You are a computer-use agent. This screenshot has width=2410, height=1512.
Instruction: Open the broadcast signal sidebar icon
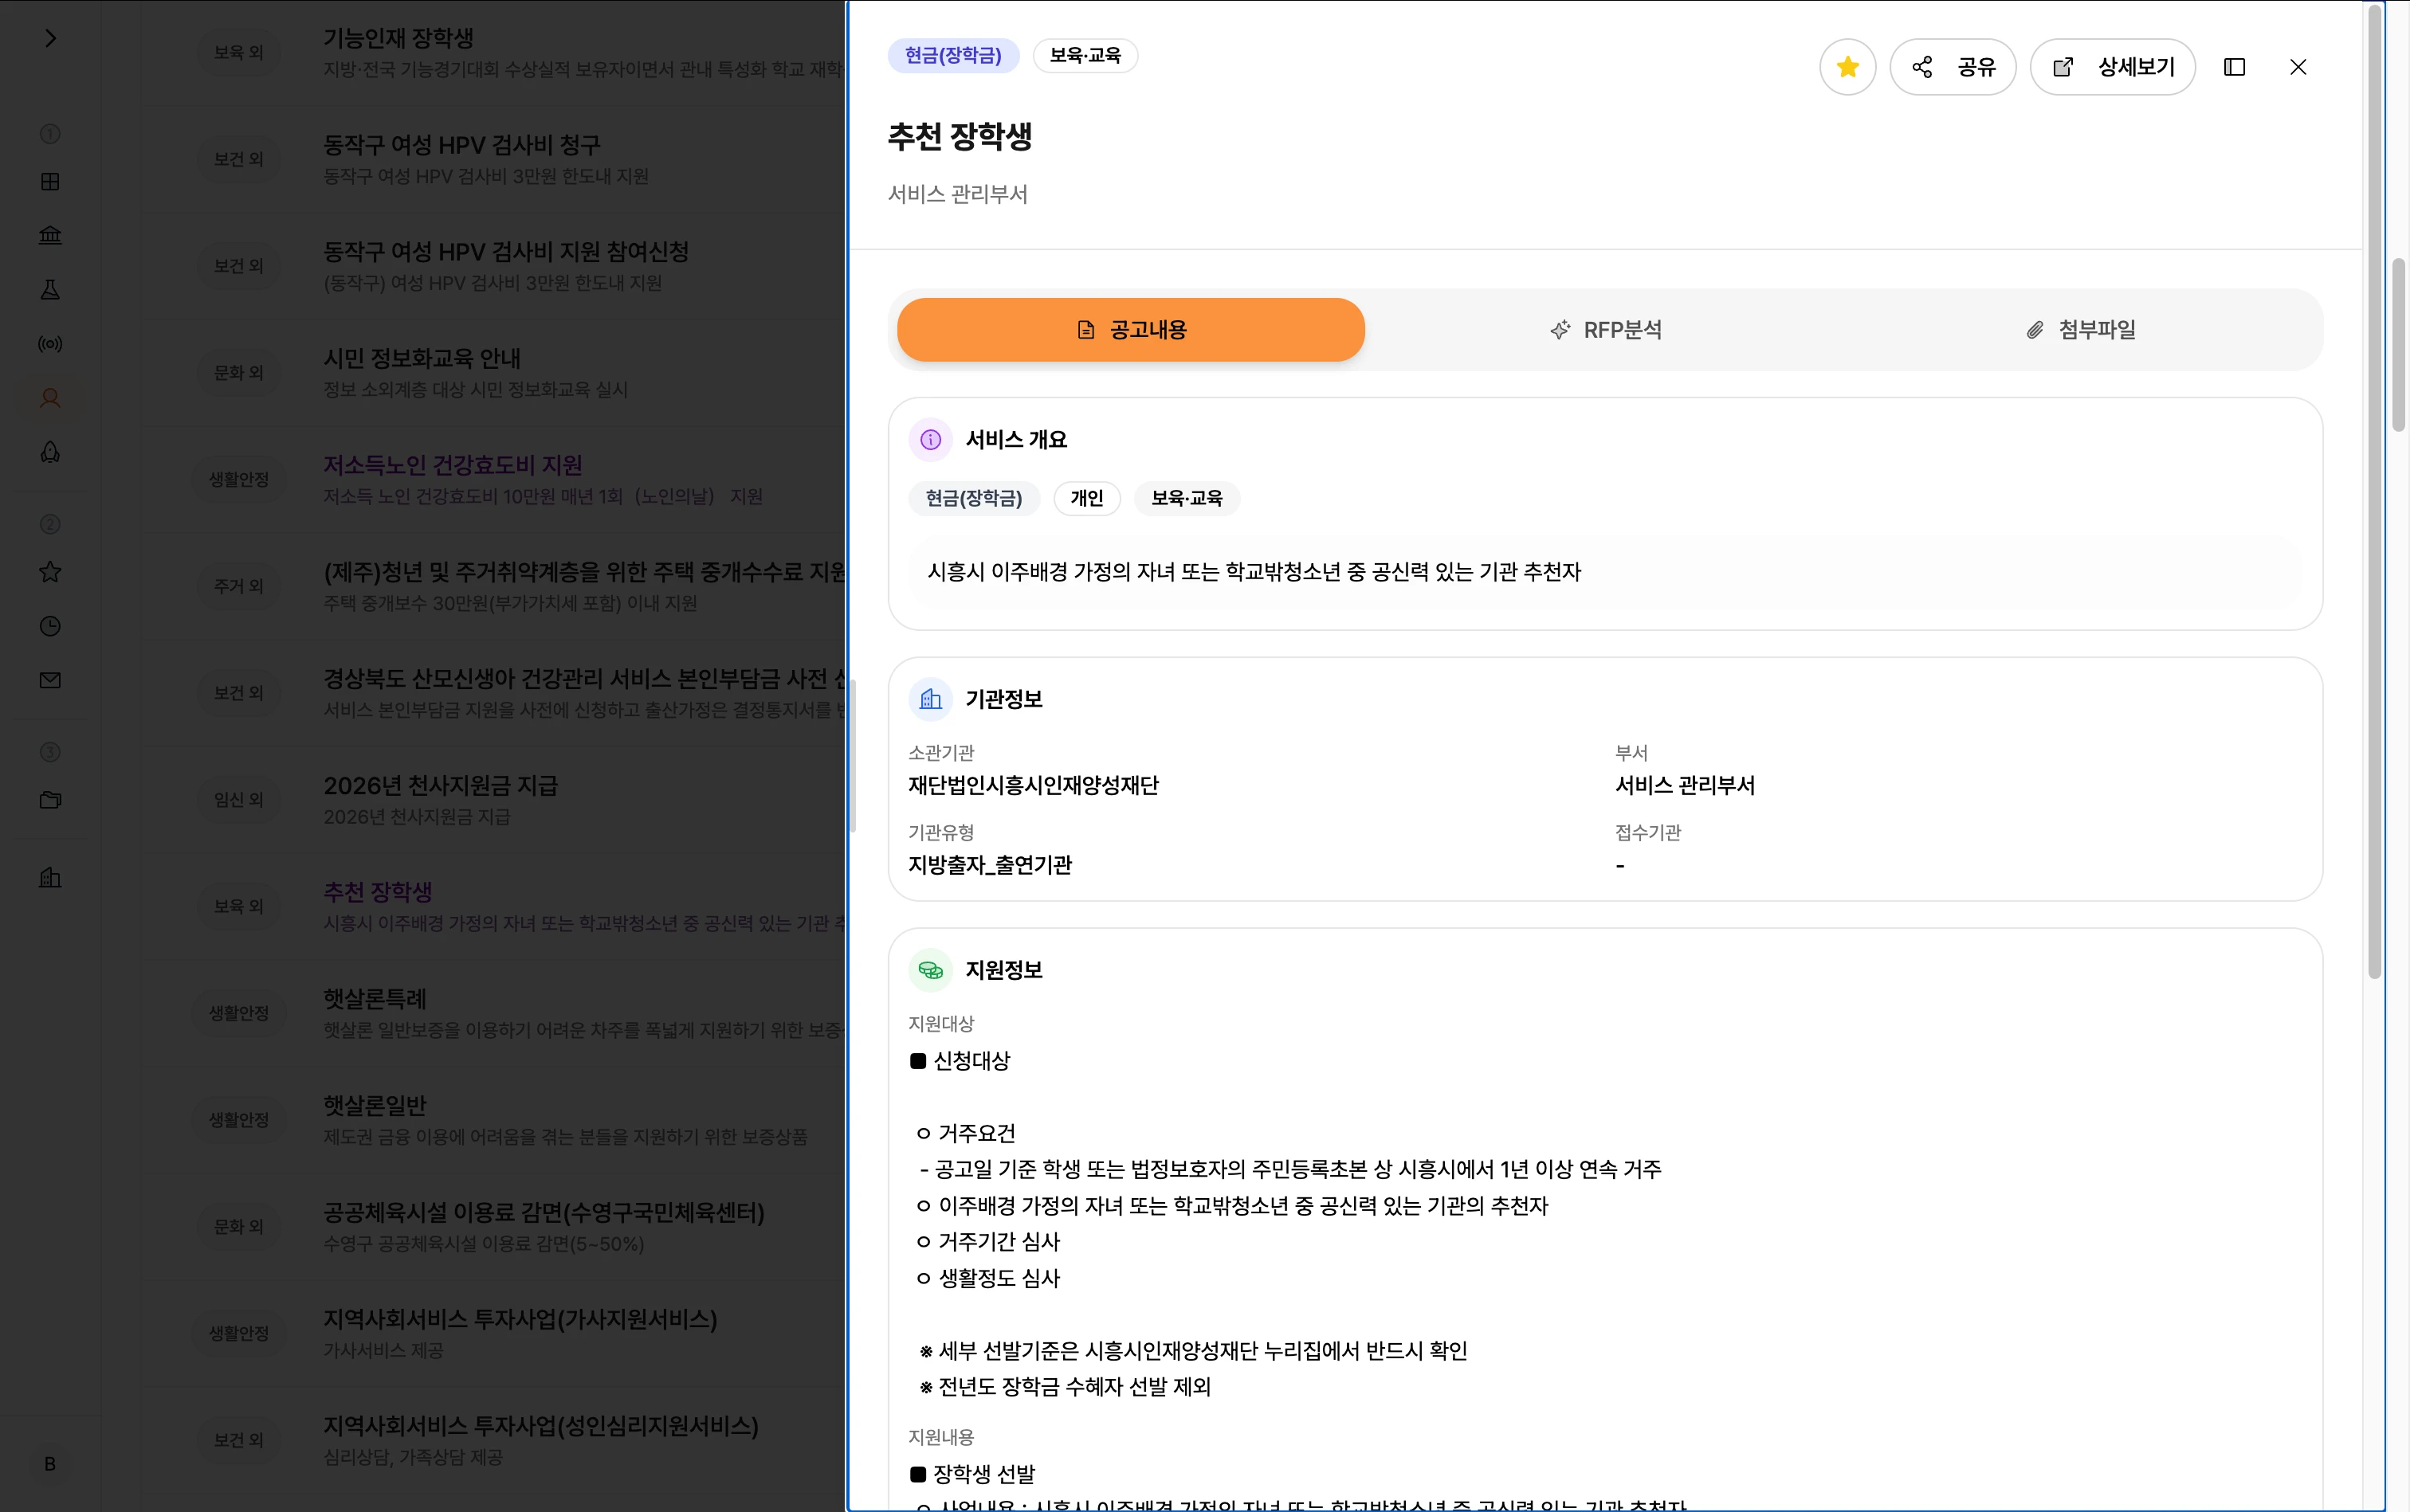point(50,344)
